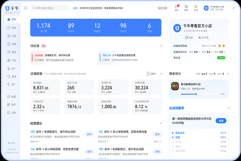This screenshot has width=241, height=161.
Task: Open the 消息 notification icon
Action: click(176, 7)
